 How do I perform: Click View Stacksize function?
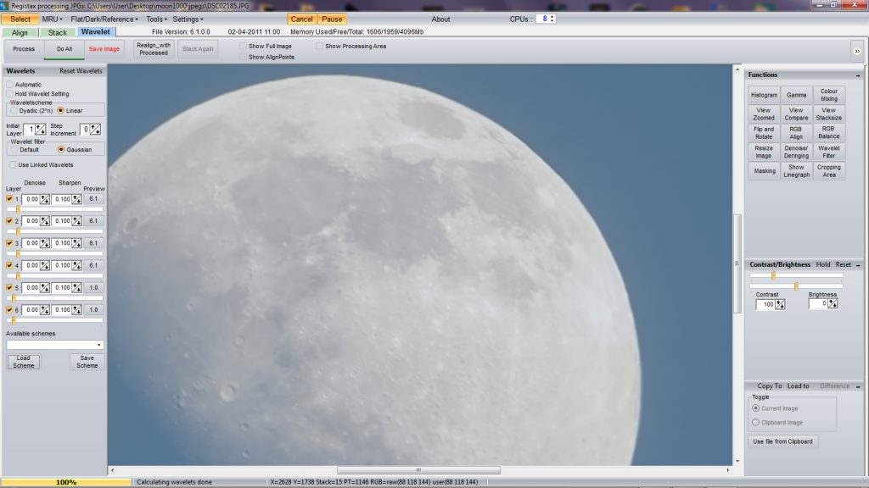(829, 114)
